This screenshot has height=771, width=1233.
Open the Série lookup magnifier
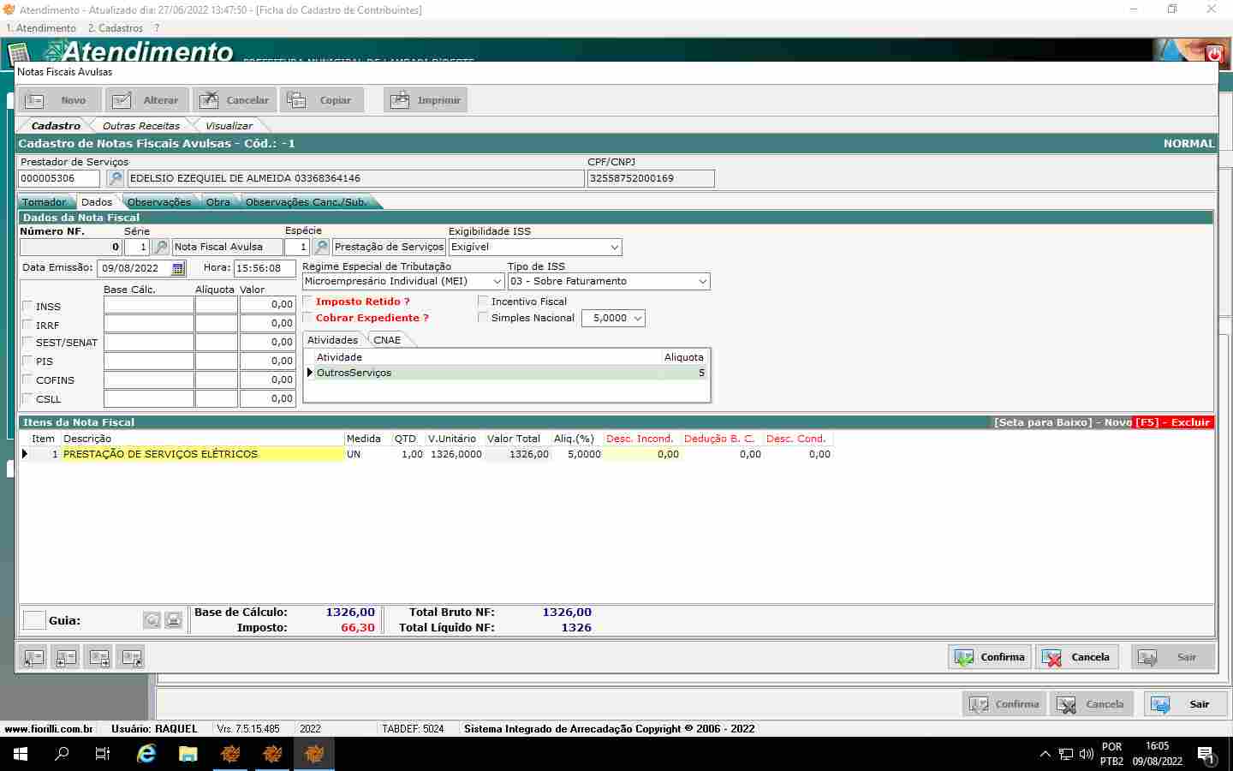click(160, 248)
